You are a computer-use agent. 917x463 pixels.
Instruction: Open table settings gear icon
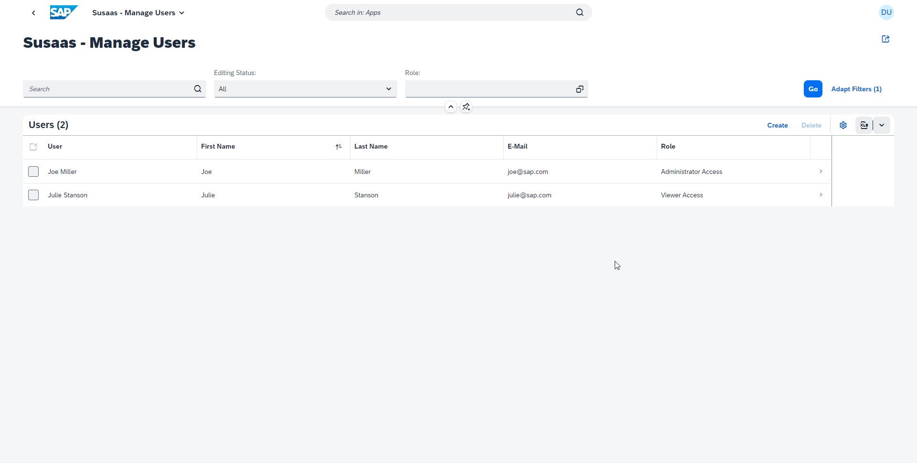[x=843, y=125]
